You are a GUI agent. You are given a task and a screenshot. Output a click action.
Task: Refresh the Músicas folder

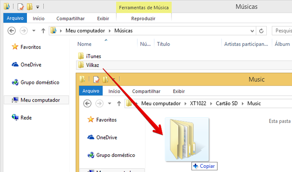tap(261, 31)
